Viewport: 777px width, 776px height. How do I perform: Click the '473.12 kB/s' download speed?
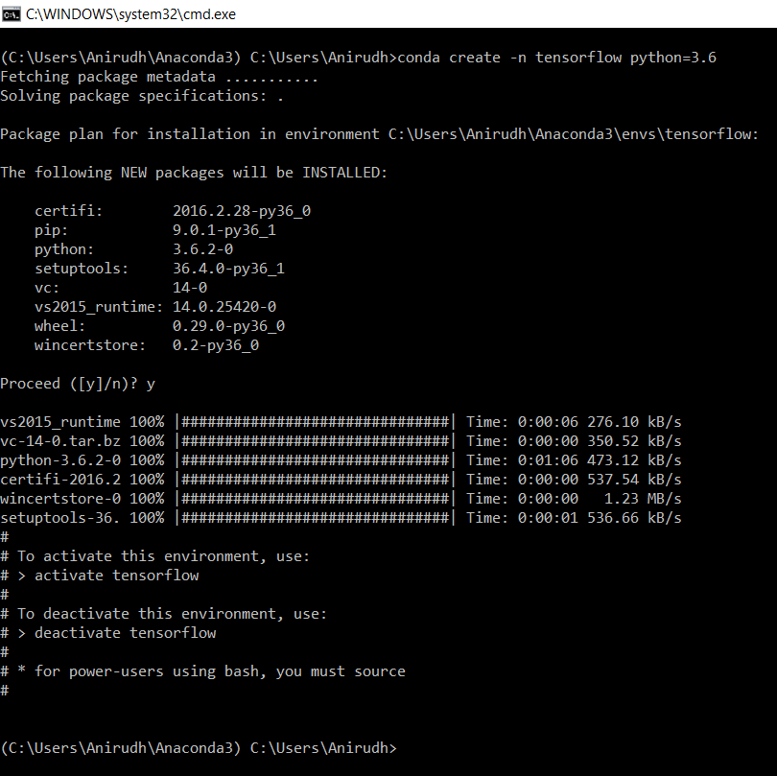coord(634,460)
